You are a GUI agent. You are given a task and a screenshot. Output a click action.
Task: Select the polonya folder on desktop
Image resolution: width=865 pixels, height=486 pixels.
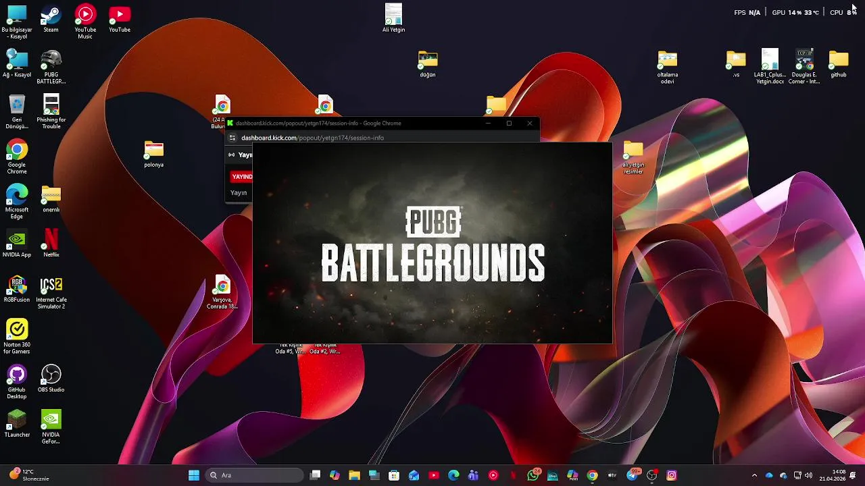153,154
